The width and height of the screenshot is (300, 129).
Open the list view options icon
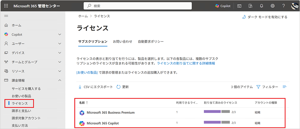285,87
